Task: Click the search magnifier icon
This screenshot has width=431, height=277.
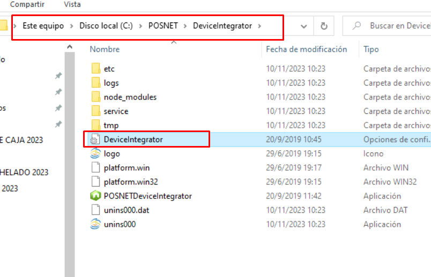Action: pos(356,26)
